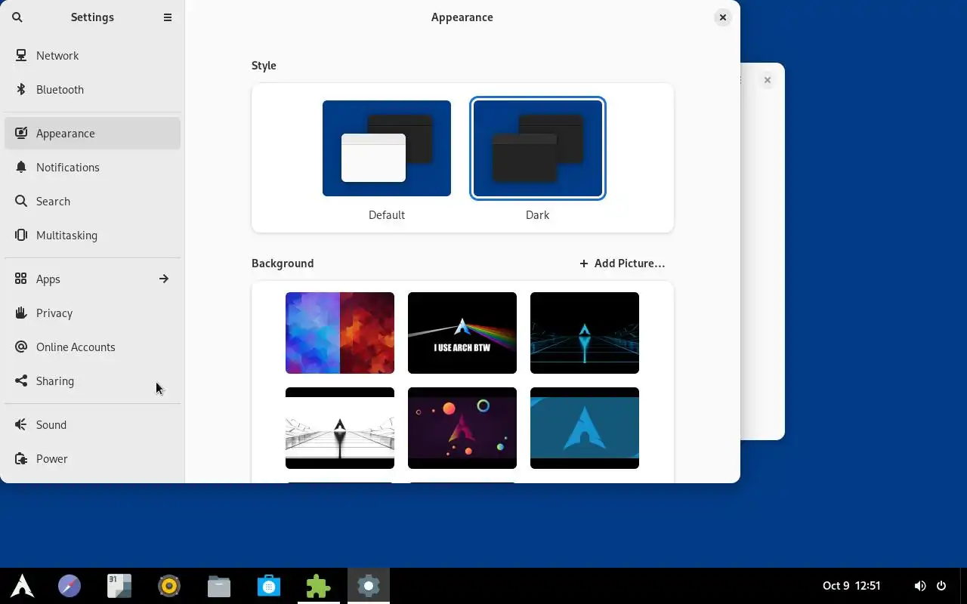Click the Notifications bell icon
967x604 pixels.
coord(21,167)
